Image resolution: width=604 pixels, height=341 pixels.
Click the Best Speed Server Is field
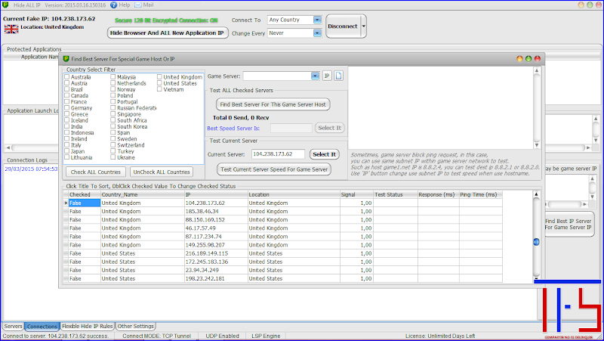(291, 128)
